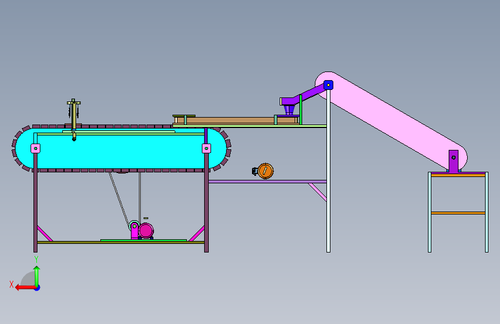Image resolution: width=500 pixels, height=324 pixels.
Task: Select the purple bracket at chute's lower end
Action: click(x=453, y=161)
